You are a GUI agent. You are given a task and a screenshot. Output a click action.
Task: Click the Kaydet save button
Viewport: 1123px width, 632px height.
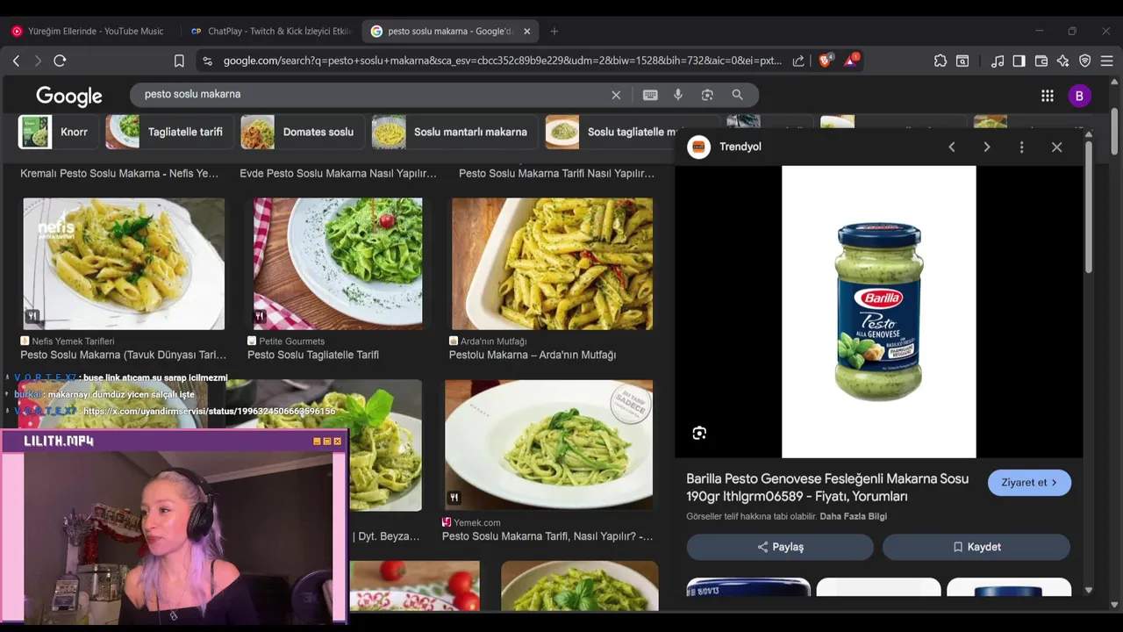click(x=976, y=547)
